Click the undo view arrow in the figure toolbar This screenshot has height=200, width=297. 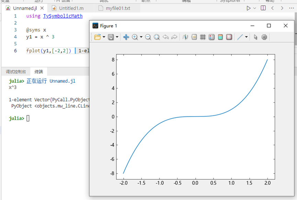pyautogui.click(x=165, y=37)
